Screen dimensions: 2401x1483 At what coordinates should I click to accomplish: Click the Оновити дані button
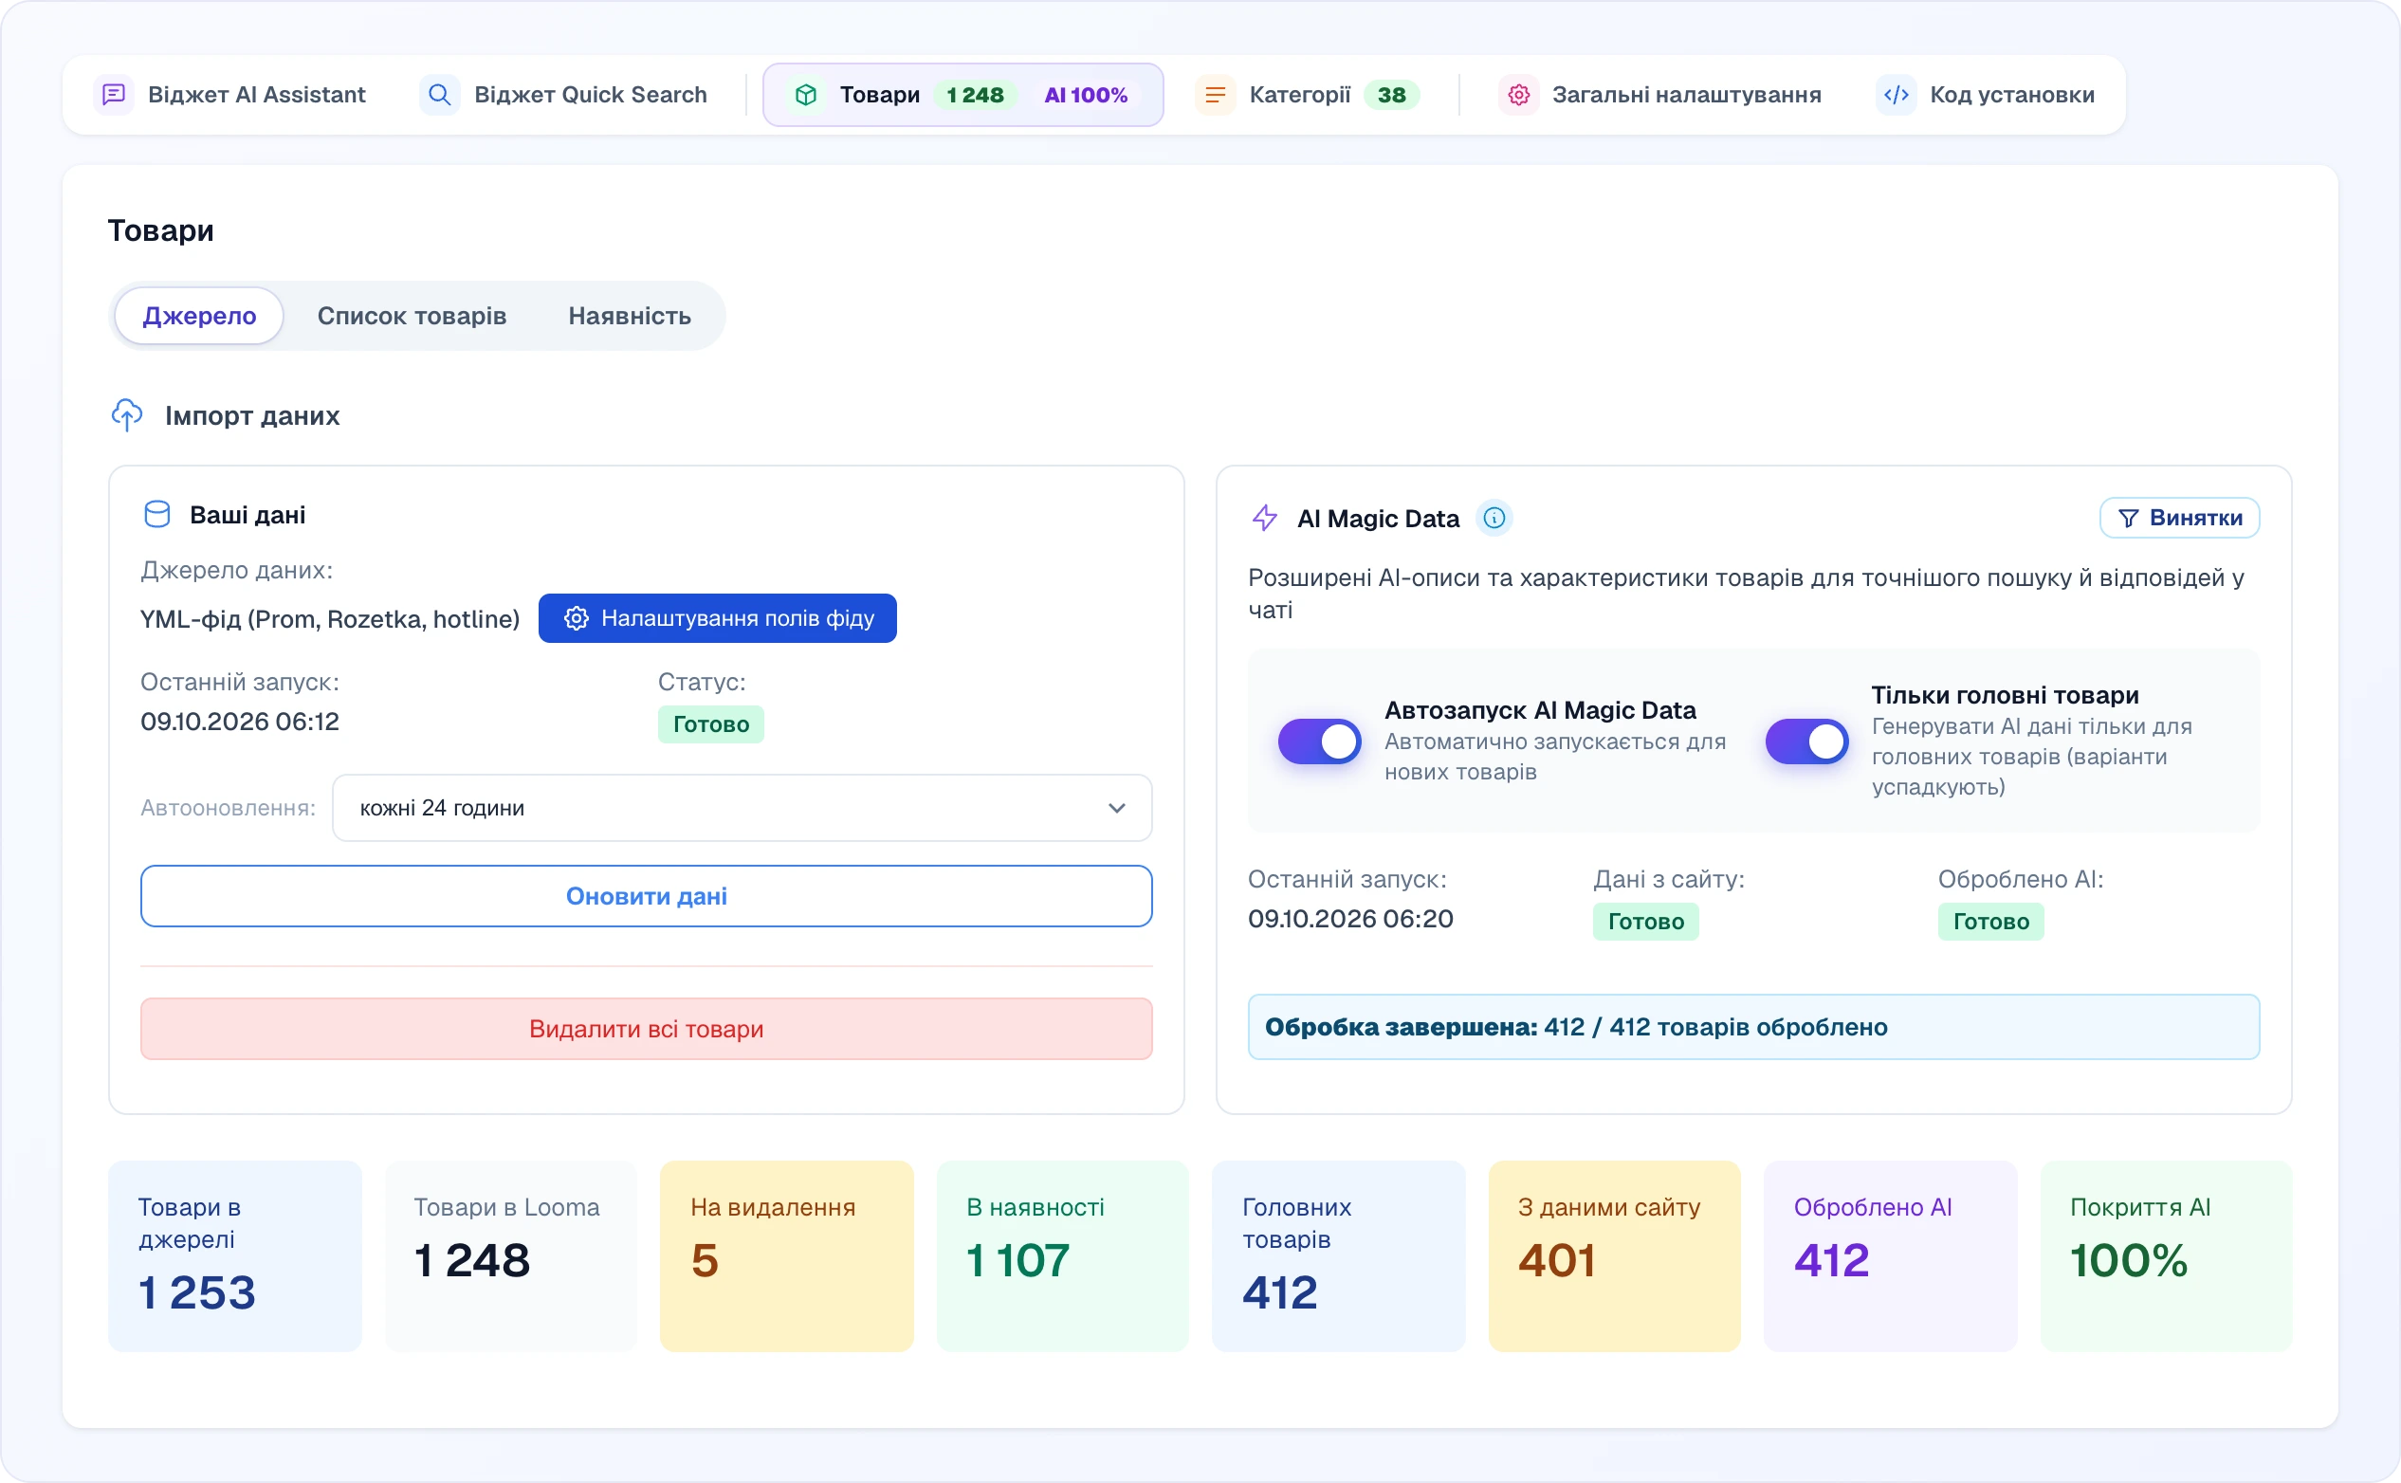(x=647, y=895)
